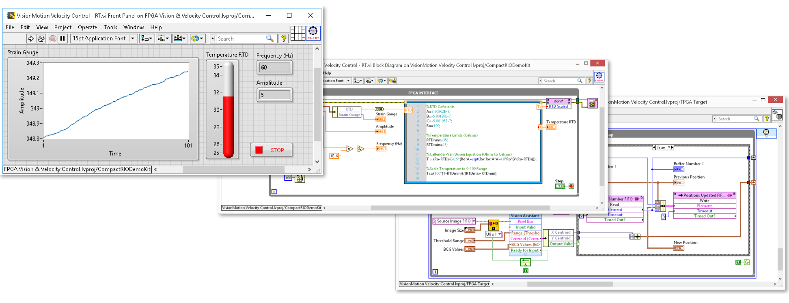The image size is (789, 303).
Task: Open the Project menu
Action: 63,27
